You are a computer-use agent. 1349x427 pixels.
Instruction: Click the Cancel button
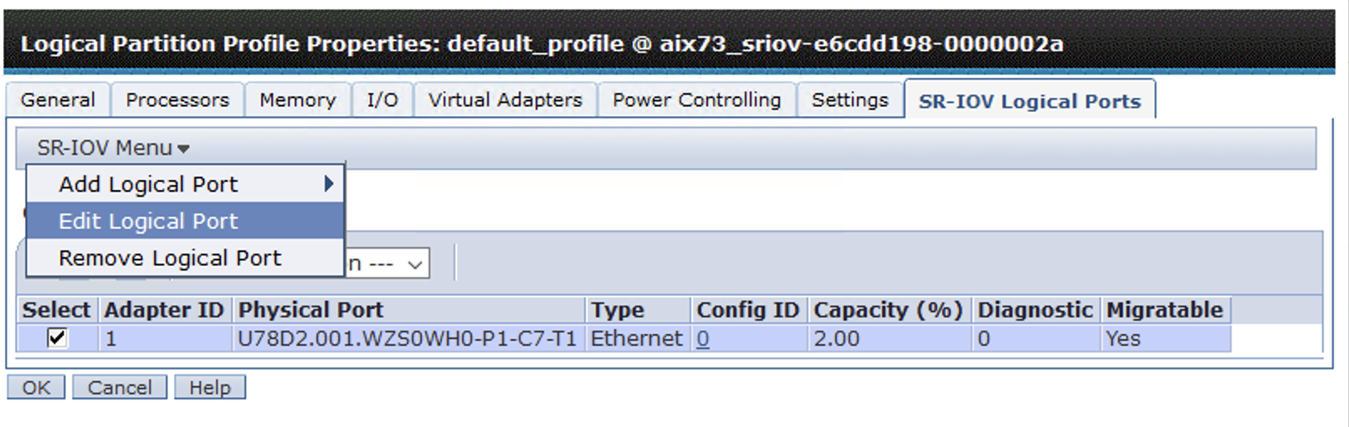click(x=120, y=388)
